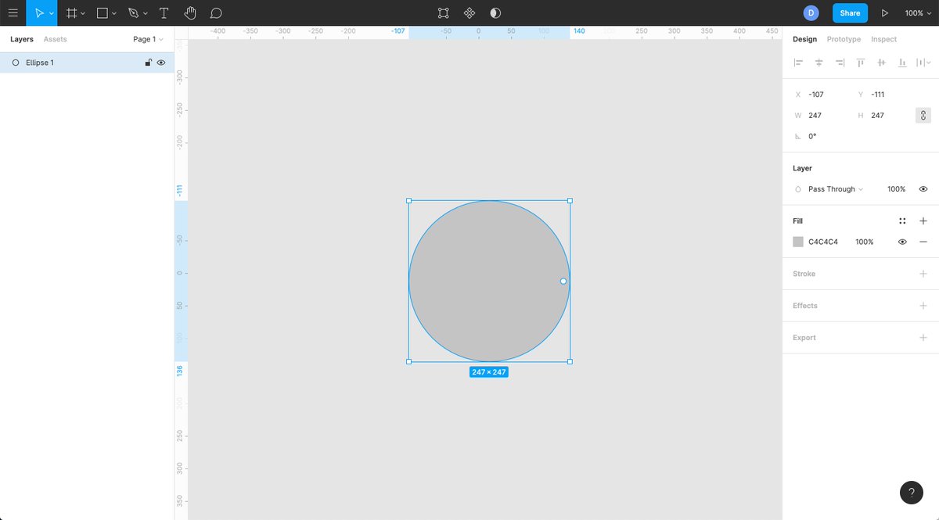Select the Hand tool
939x520 pixels.
[x=190, y=13]
